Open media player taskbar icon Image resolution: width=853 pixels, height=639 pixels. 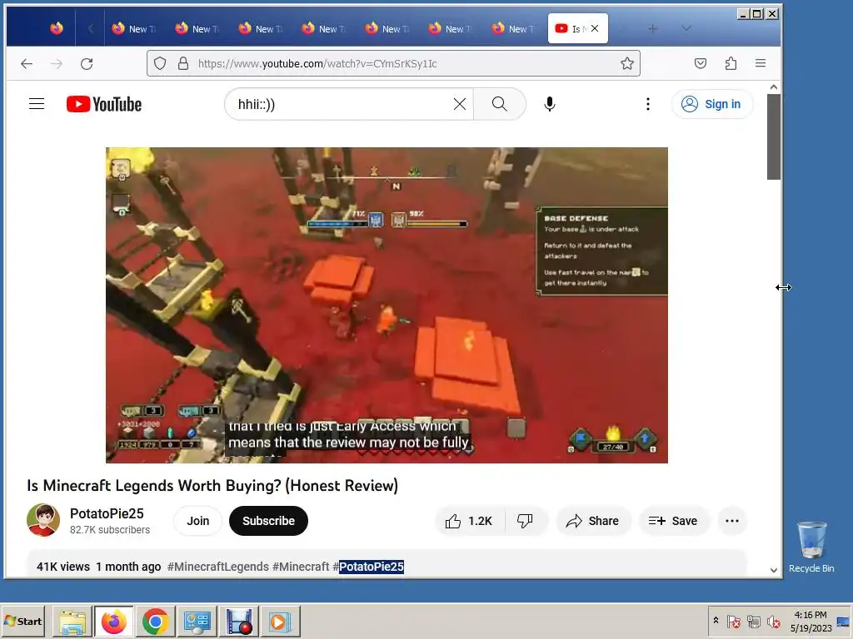[x=280, y=621]
